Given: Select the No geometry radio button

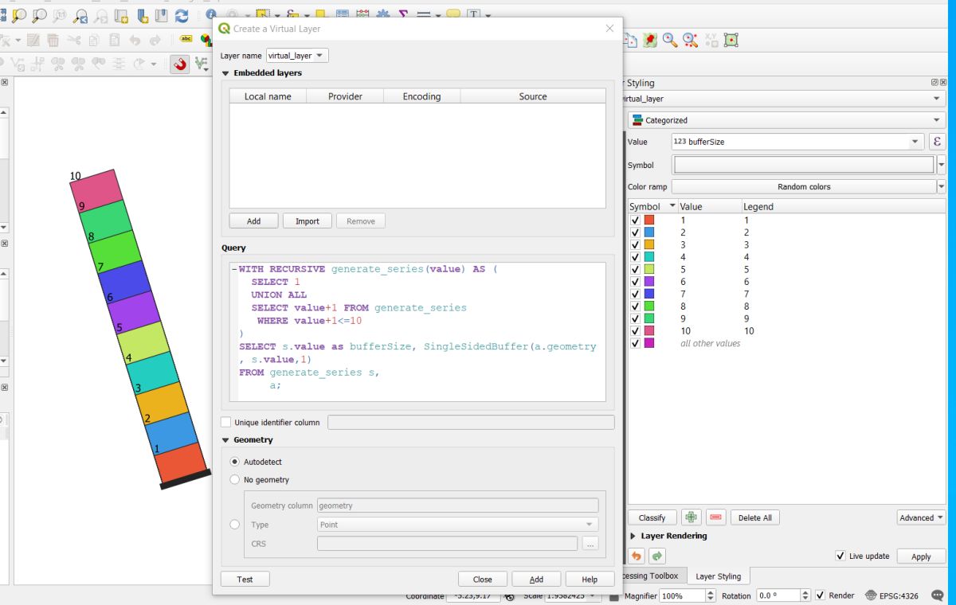Looking at the screenshot, I should click(x=234, y=480).
